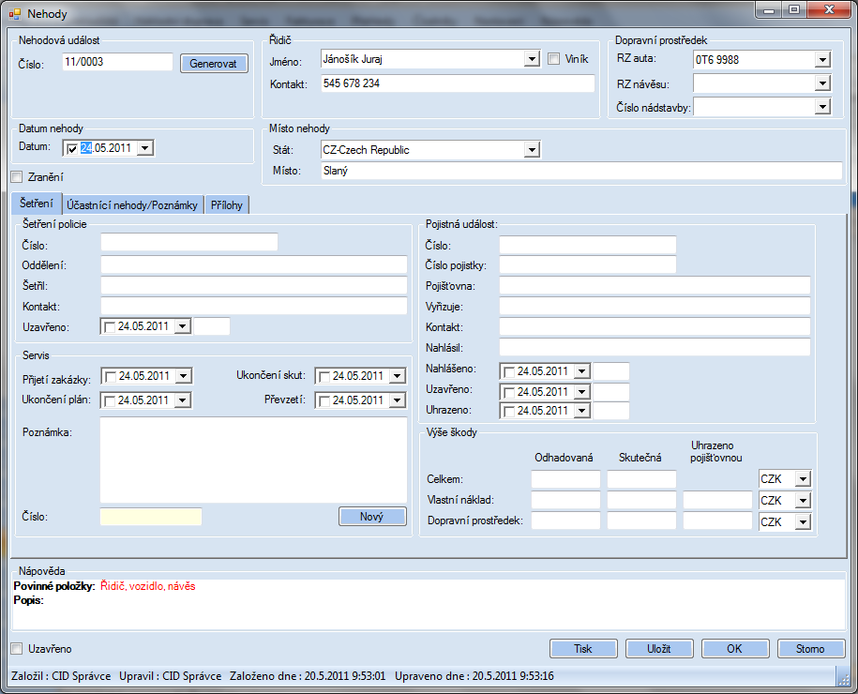This screenshot has height=694, width=858.
Task: Focus the Servis Poznámka text area
Action: point(254,460)
